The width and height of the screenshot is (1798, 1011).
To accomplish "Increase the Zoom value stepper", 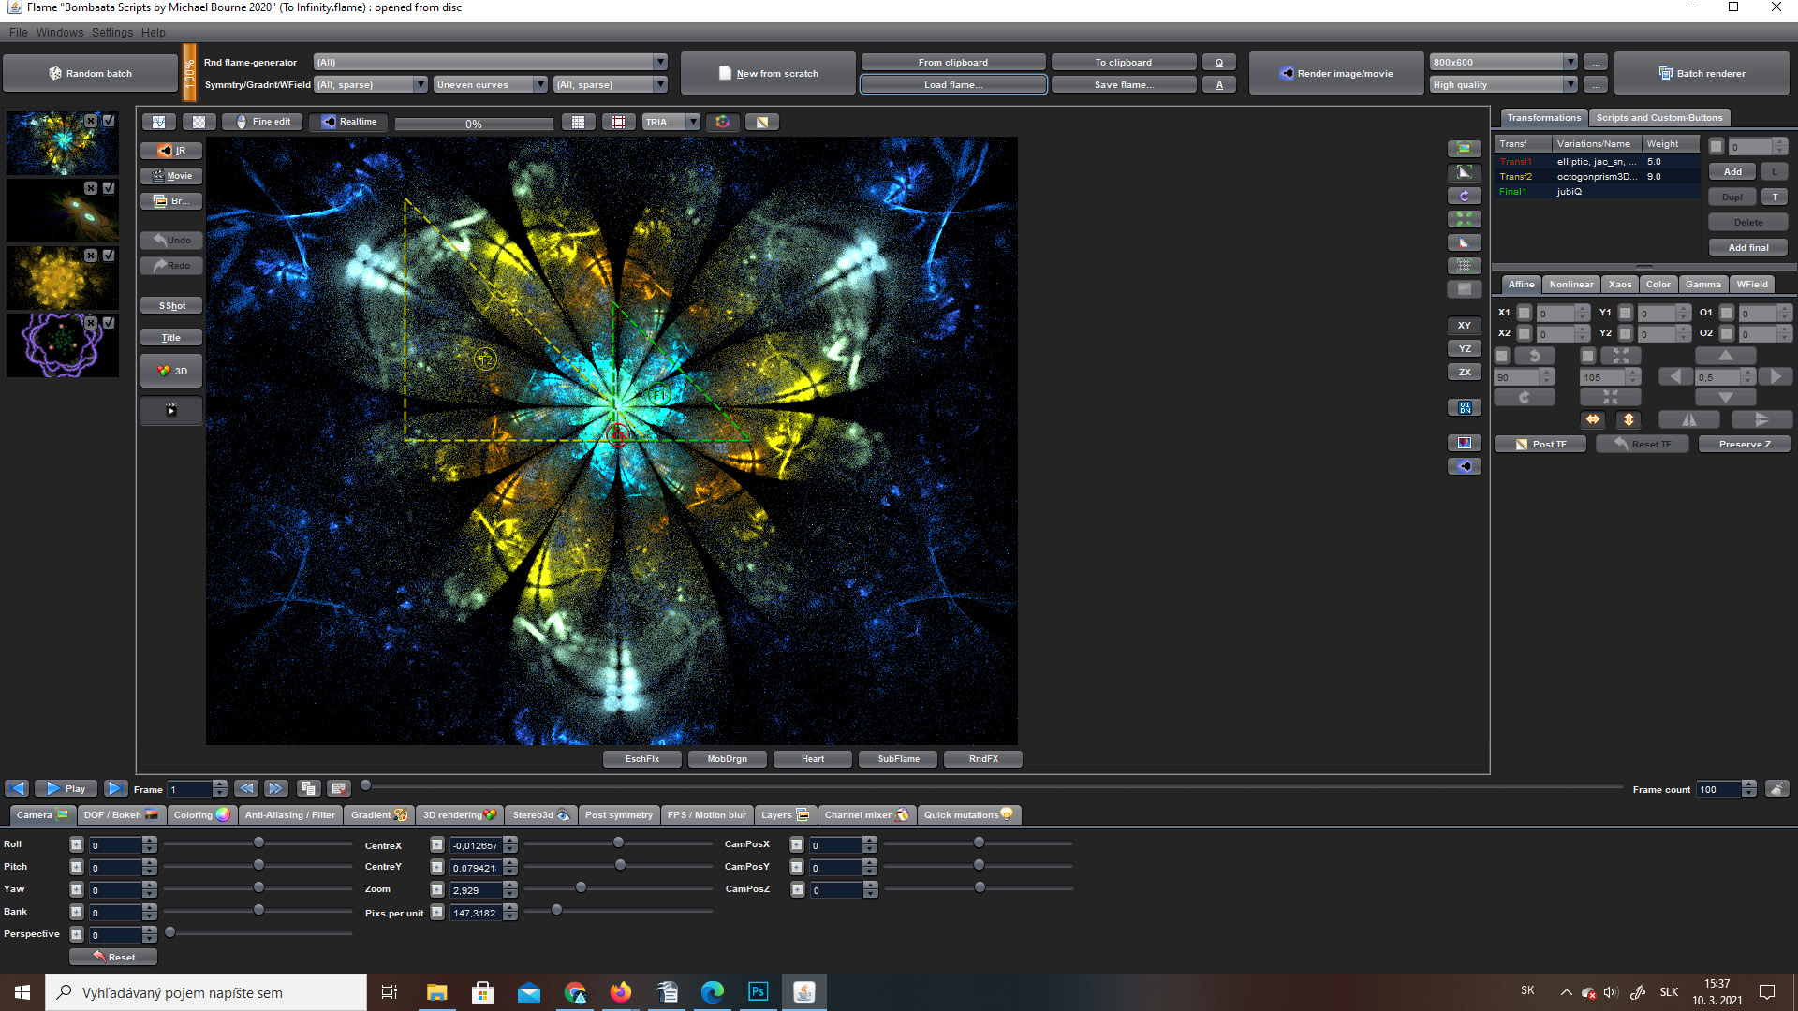I will pyautogui.click(x=510, y=886).
